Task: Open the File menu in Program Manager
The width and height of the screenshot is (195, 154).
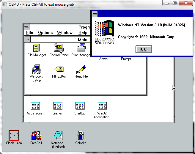Action: (30, 33)
